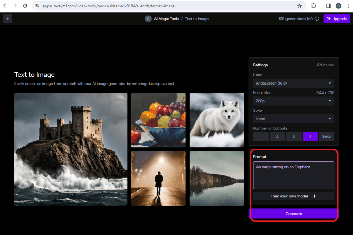
Task: Select 2 as Number of Outputs
Action: click(277, 136)
